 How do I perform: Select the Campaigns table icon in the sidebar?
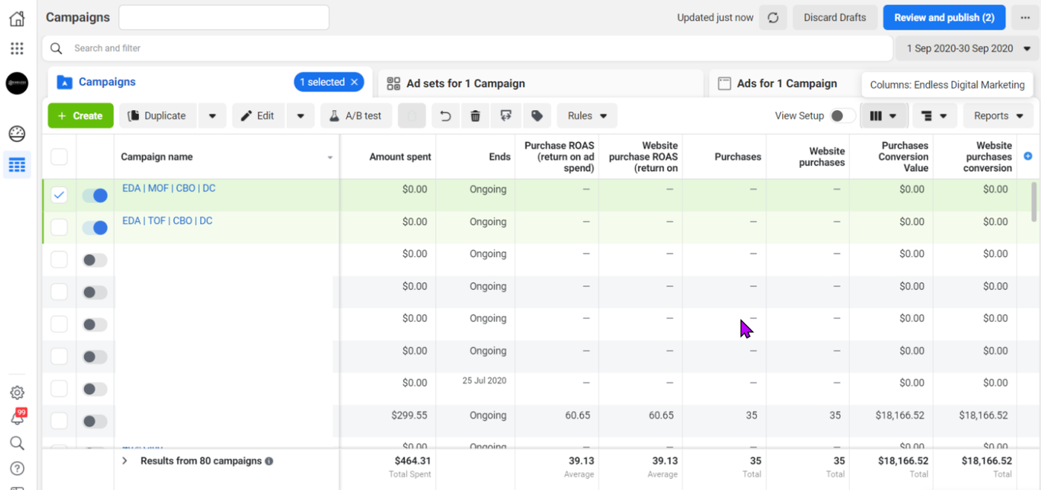16,165
